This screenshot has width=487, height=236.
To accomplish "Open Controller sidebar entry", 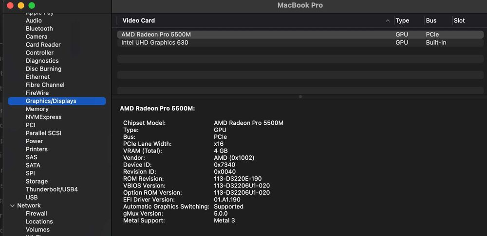I will [40, 52].
